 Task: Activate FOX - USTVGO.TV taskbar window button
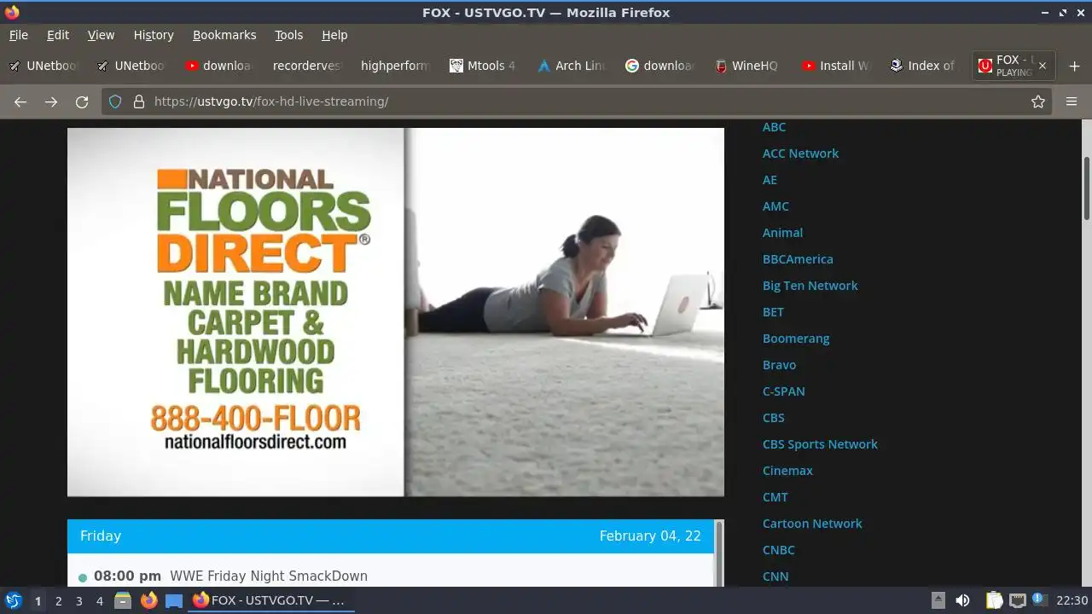click(270, 600)
